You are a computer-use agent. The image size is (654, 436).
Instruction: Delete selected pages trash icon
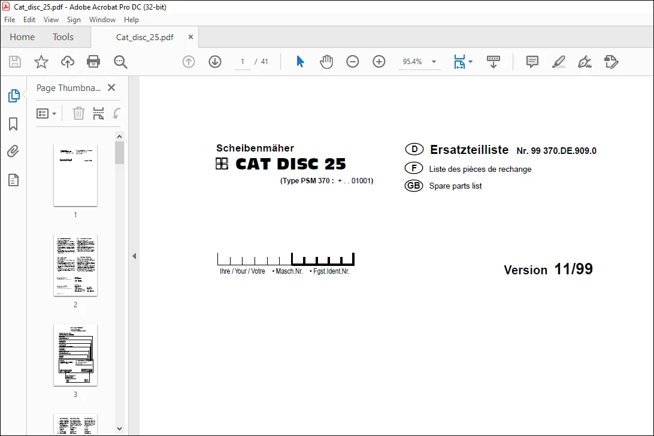coord(78,113)
